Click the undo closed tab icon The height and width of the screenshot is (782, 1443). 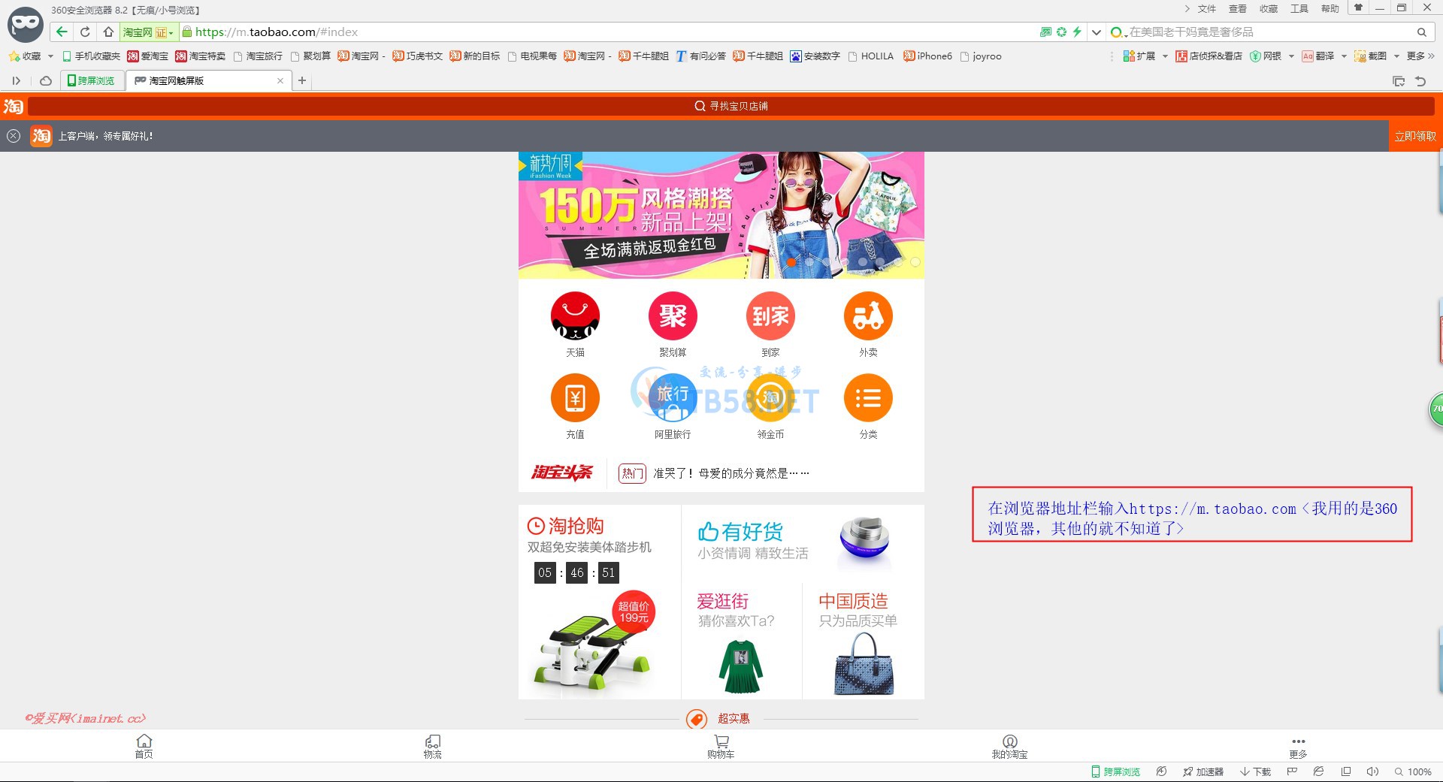(1420, 81)
